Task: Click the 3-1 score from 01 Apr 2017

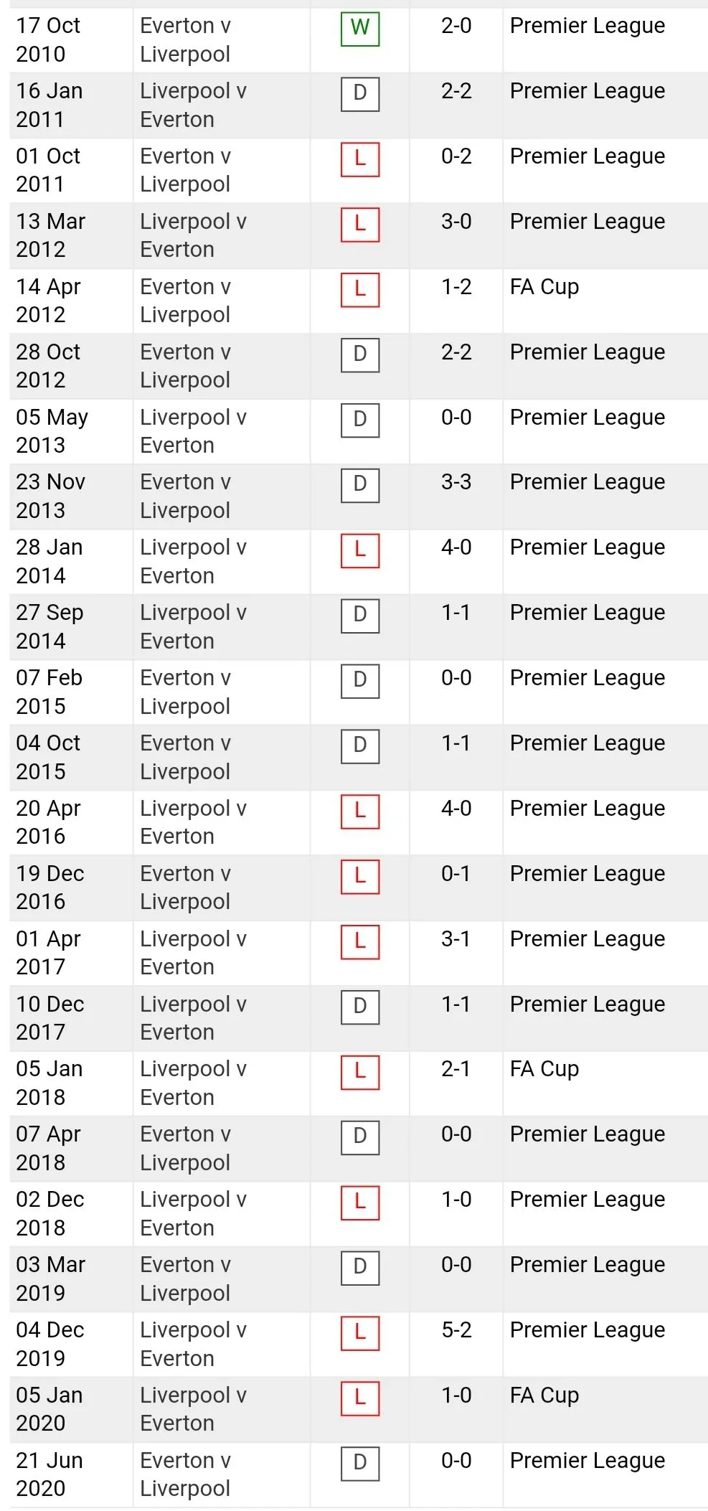Action: point(456,939)
